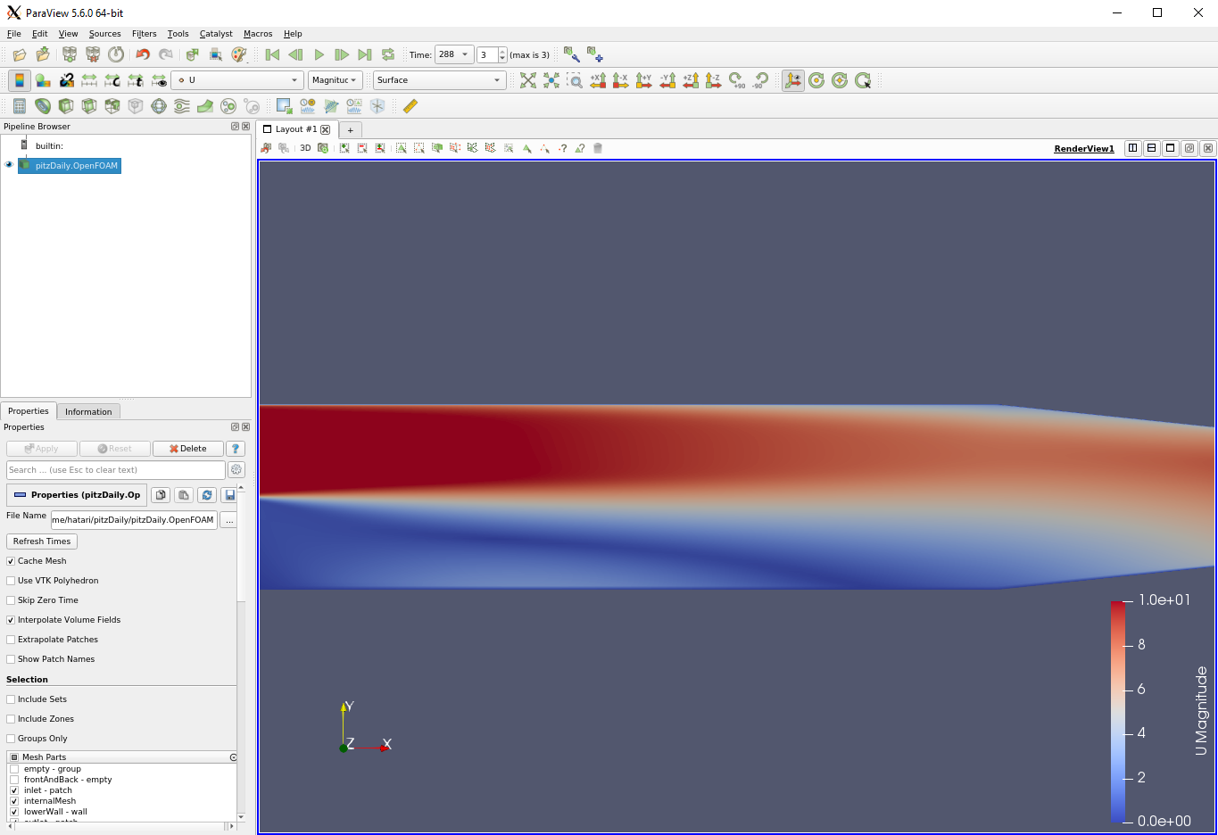Click the Zoom to Box icon
Viewport: 1218px width, 835px height.
pyautogui.click(x=575, y=80)
